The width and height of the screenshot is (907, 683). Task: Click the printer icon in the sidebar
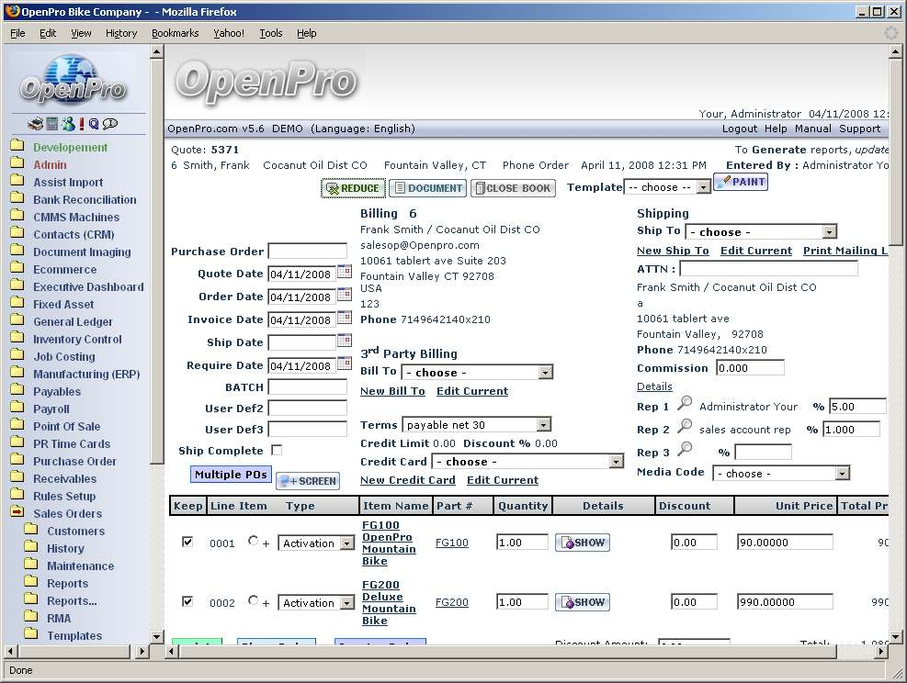pyautogui.click(x=36, y=124)
